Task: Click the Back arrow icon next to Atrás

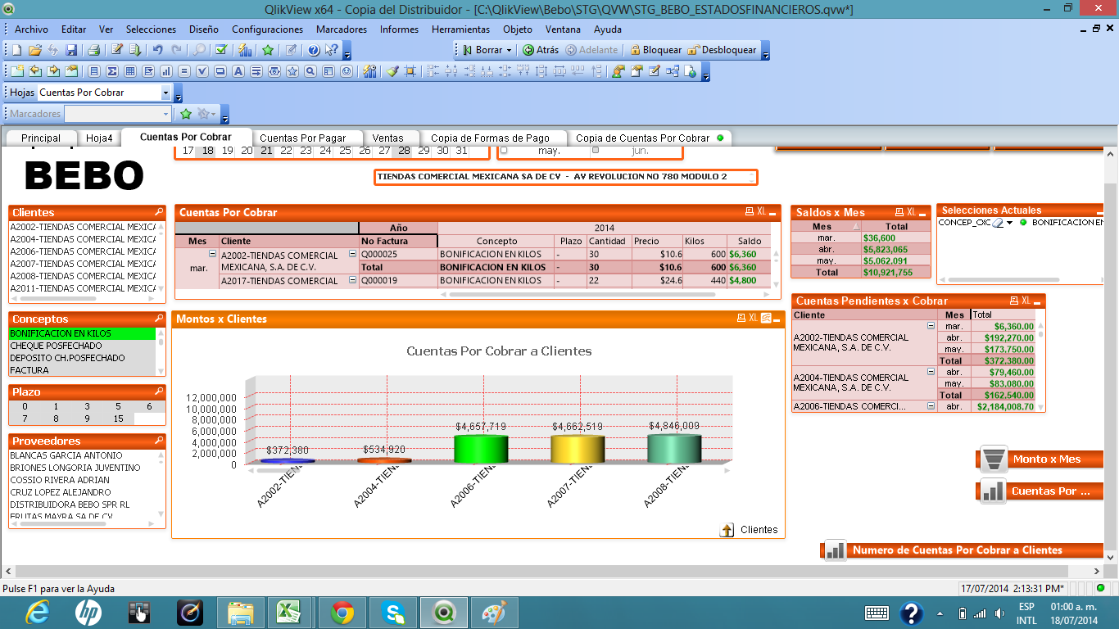Action: (x=528, y=50)
